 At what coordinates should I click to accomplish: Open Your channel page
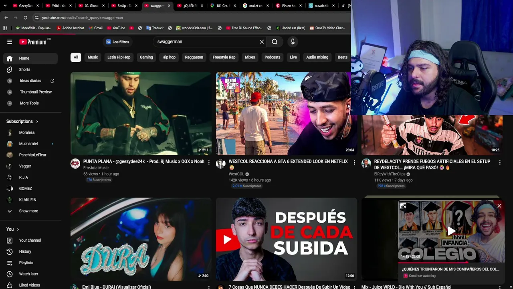tap(30, 240)
